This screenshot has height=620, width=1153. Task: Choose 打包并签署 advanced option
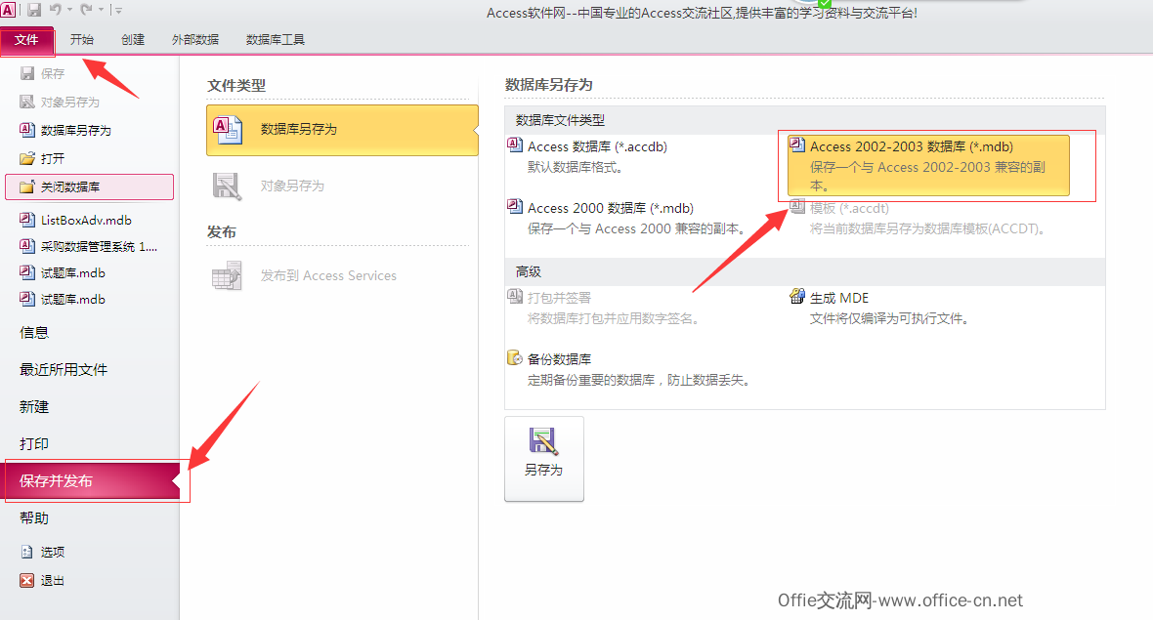pos(559,298)
